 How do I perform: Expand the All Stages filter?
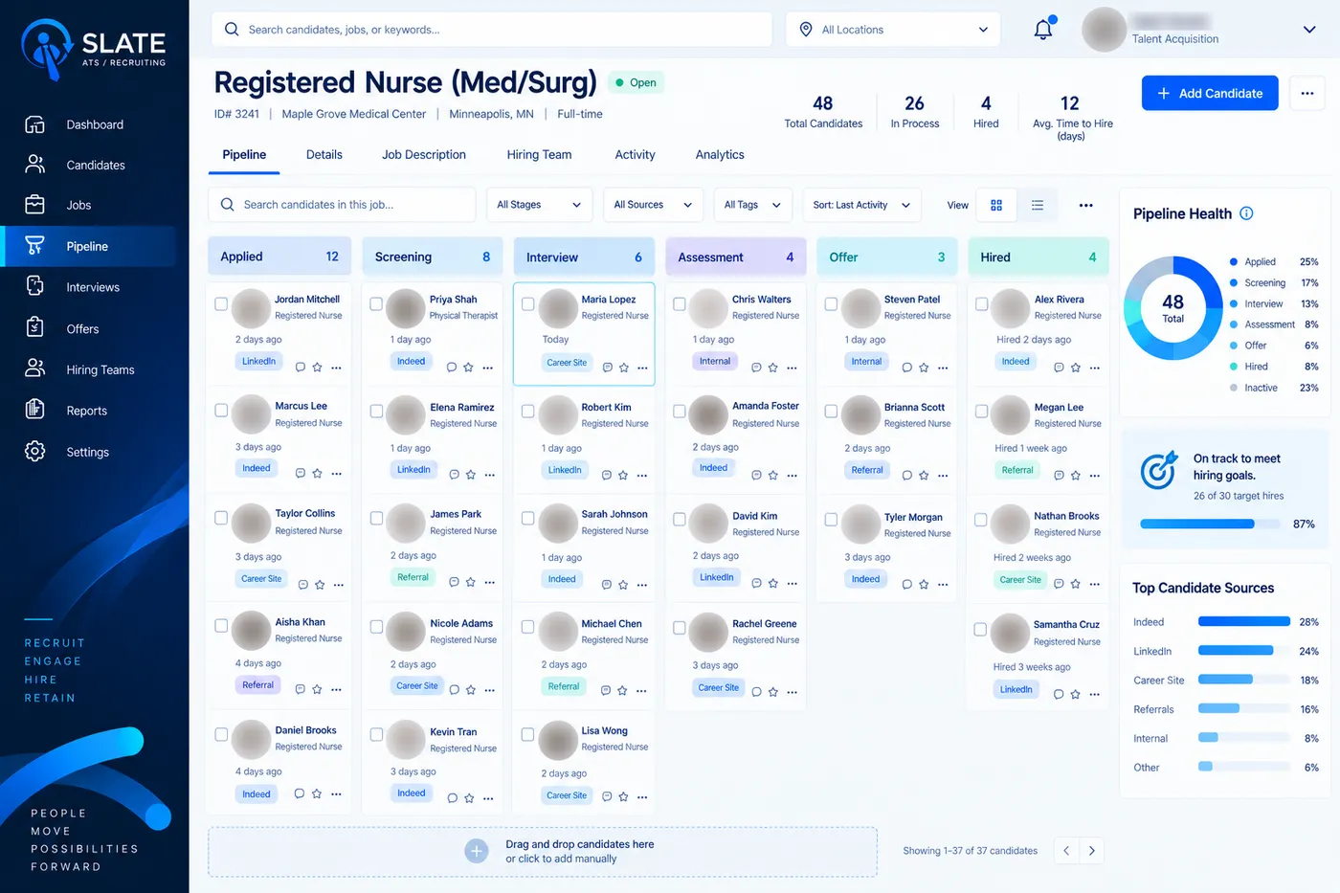(539, 205)
